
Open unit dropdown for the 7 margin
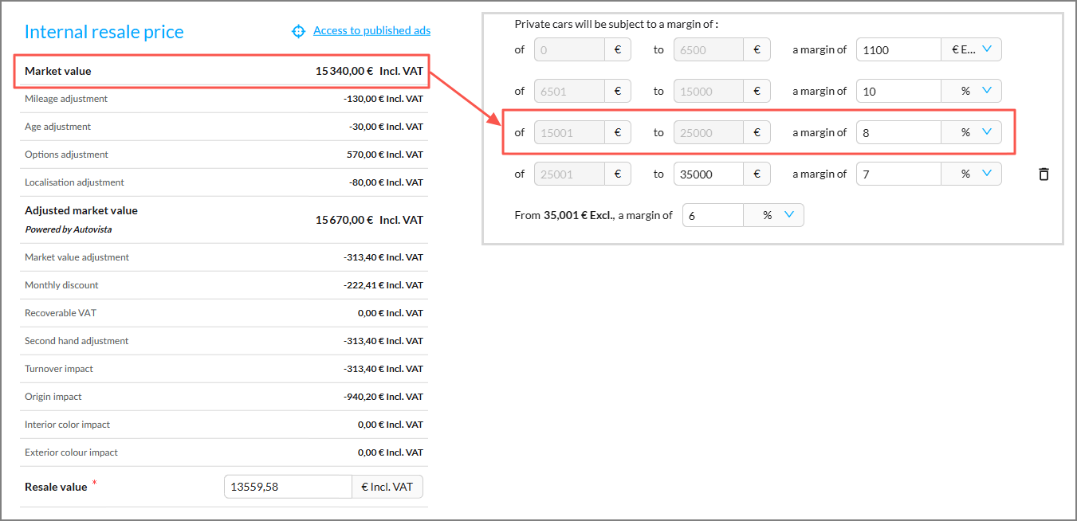[x=971, y=174]
